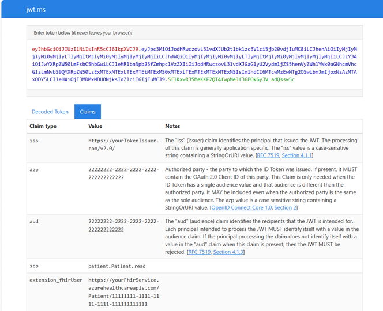Select the Claims tab

(88, 112)
